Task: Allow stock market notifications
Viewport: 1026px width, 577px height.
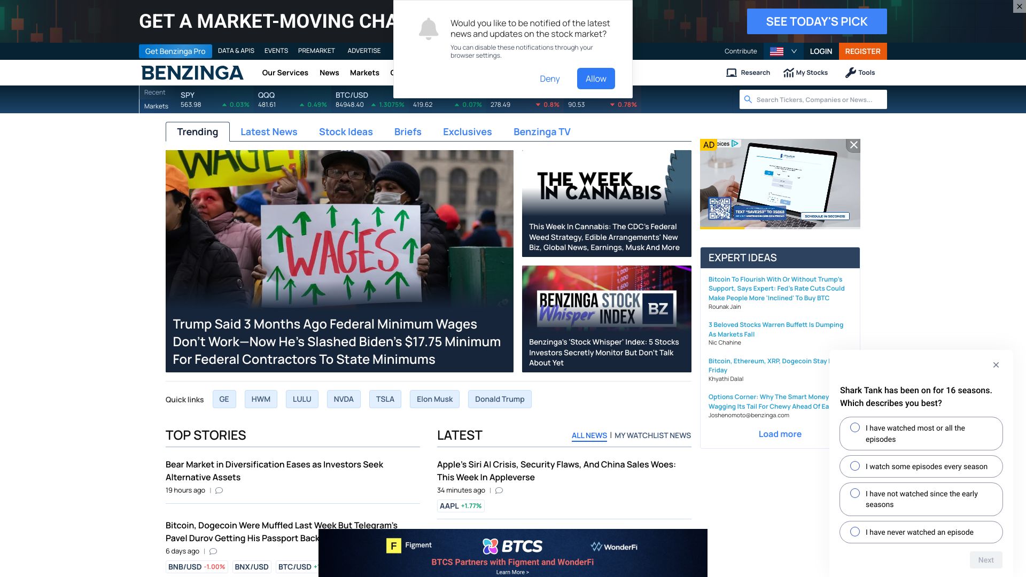Action: [595, 79]
